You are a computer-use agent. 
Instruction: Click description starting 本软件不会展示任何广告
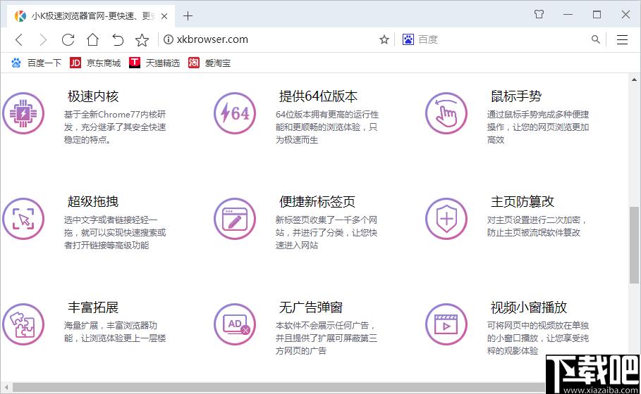pos(326,338)
